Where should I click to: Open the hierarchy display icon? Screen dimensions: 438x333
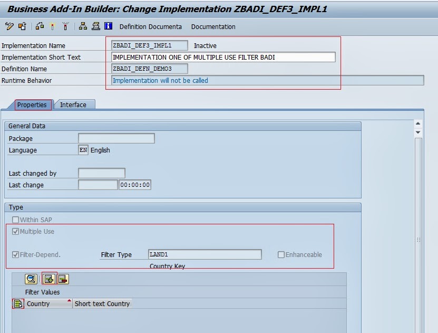coord(84,26)
